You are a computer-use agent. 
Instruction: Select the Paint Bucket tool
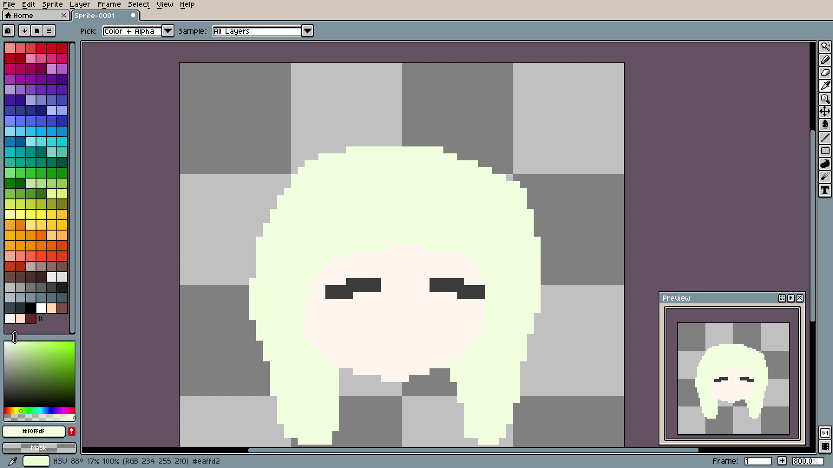point(825,125)
